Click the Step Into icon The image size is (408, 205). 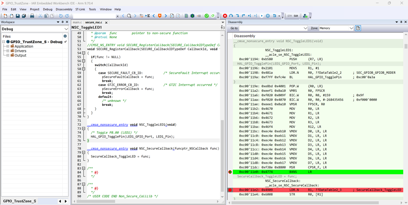[237, 16]
